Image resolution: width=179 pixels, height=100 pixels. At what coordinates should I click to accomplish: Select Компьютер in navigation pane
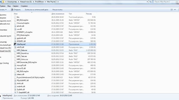coord(3,42)
